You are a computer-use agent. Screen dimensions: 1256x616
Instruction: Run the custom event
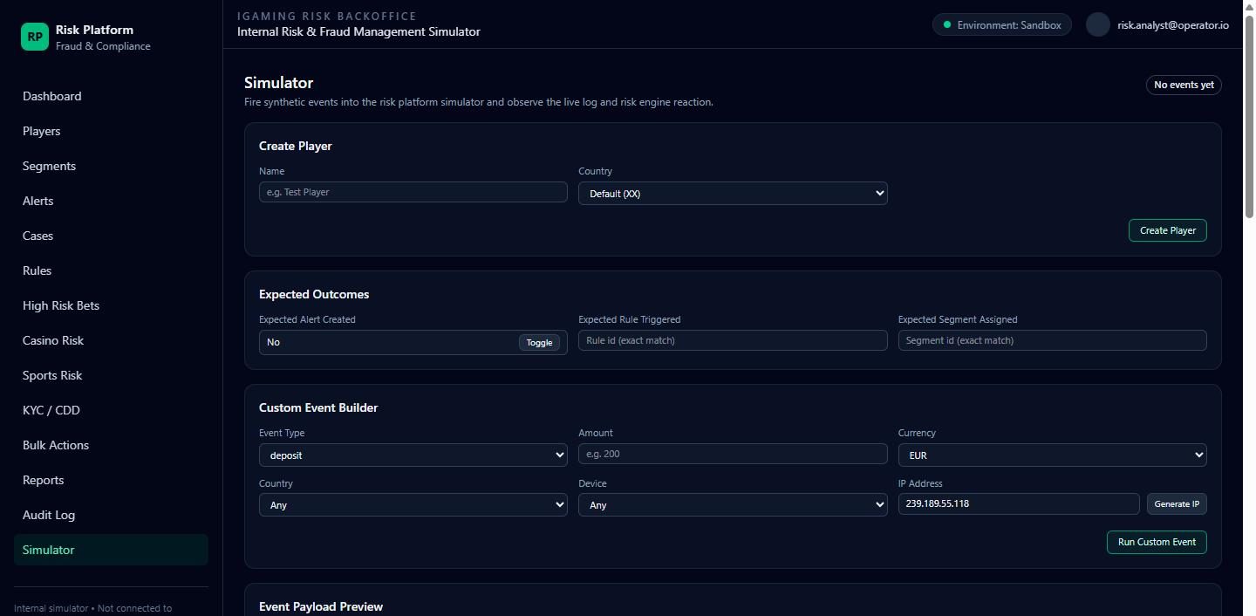(x=1157, y=542)
